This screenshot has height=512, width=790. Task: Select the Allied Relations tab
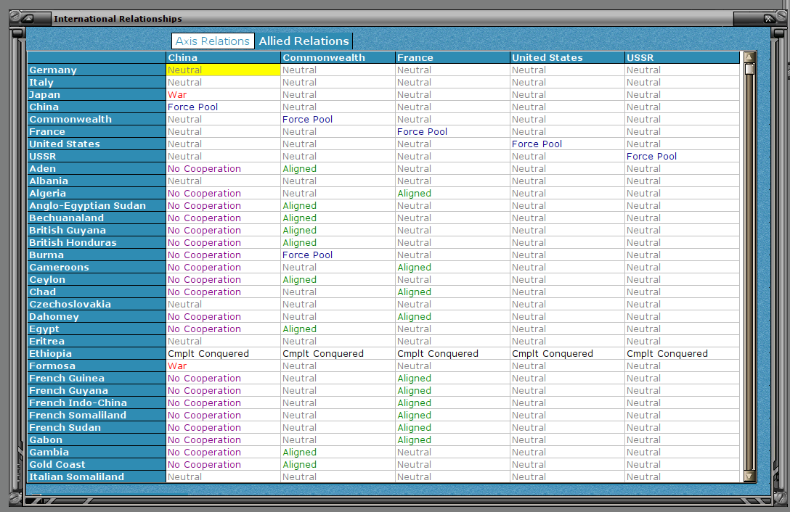(x=304, y=41)
